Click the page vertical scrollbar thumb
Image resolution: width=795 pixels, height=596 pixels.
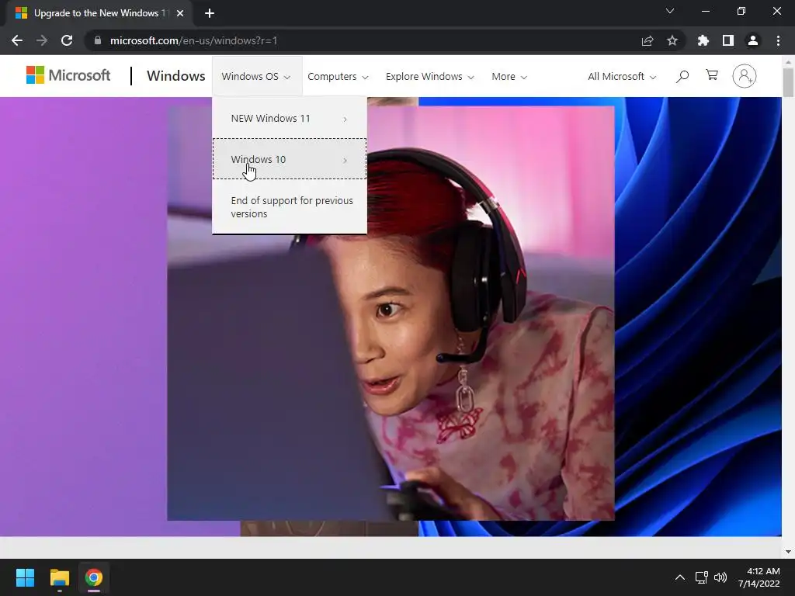(x=788, y=81)
